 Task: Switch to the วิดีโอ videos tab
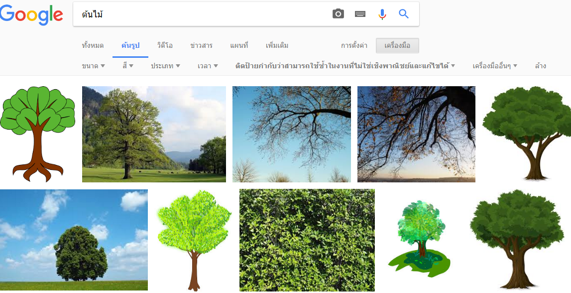point(165,45)
